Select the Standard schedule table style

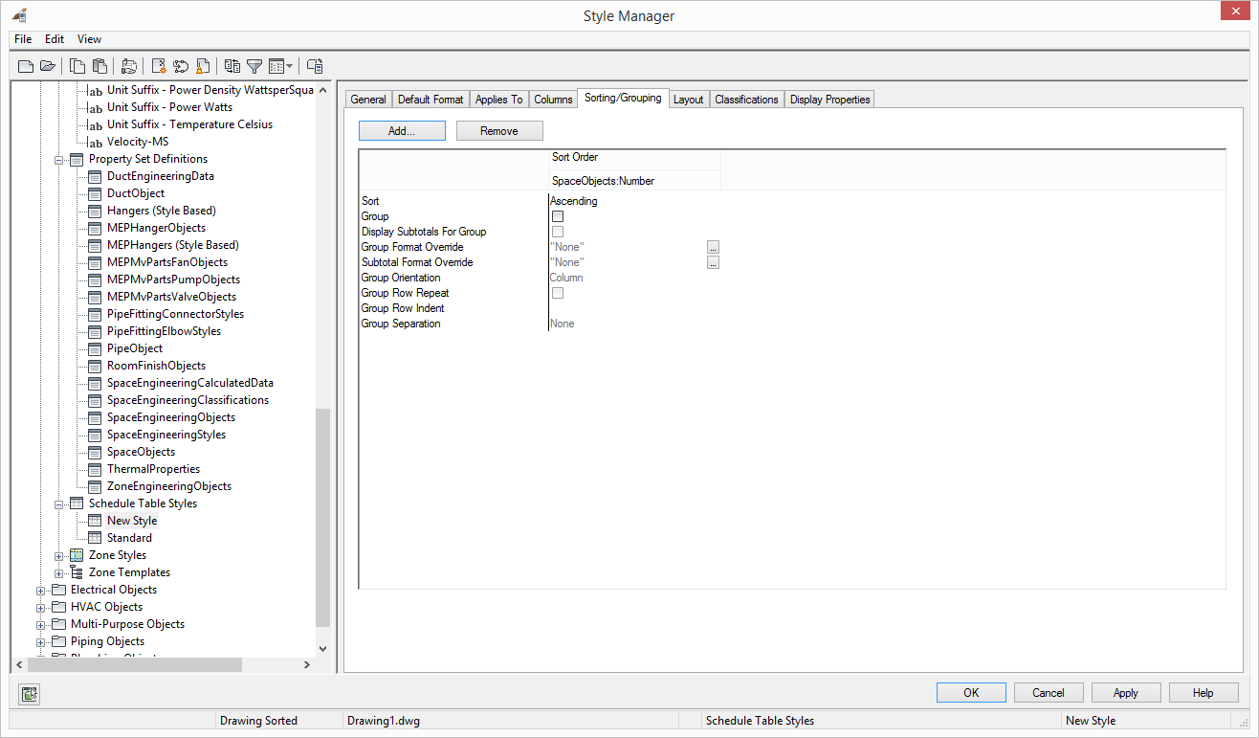[129, 538]
